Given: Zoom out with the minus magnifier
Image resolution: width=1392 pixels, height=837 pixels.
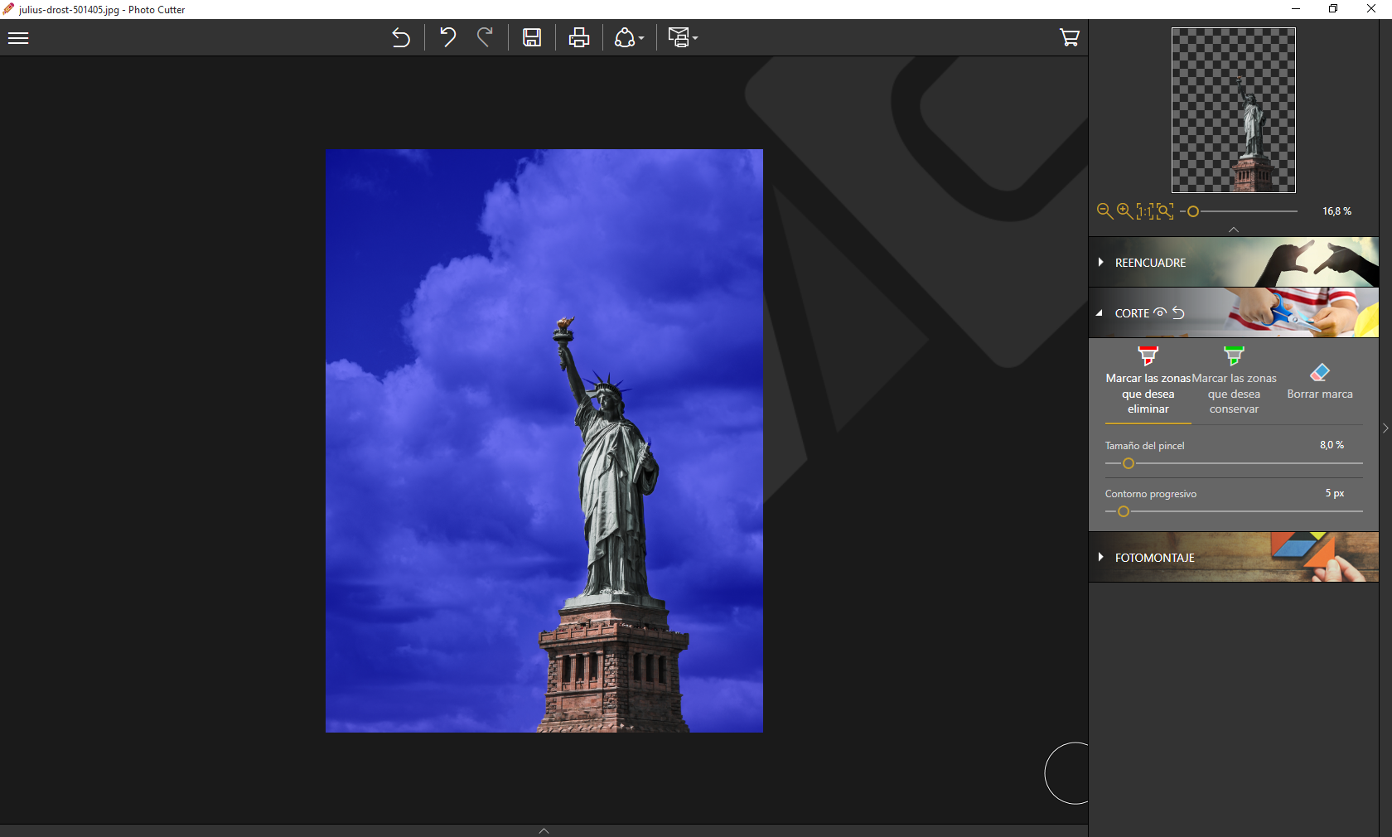Looking at the screenshot, I should click(1104, 211).
